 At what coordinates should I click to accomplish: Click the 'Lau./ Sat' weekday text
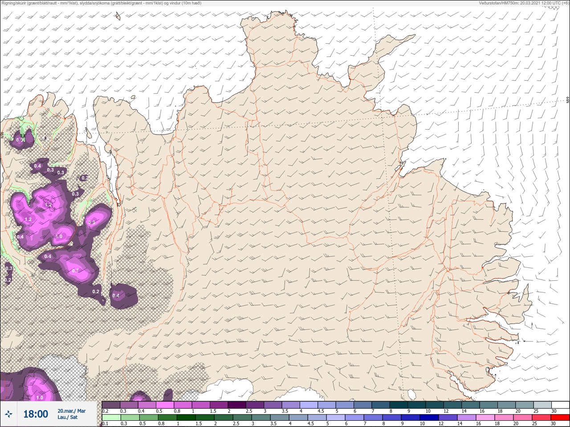pos(67,418)
